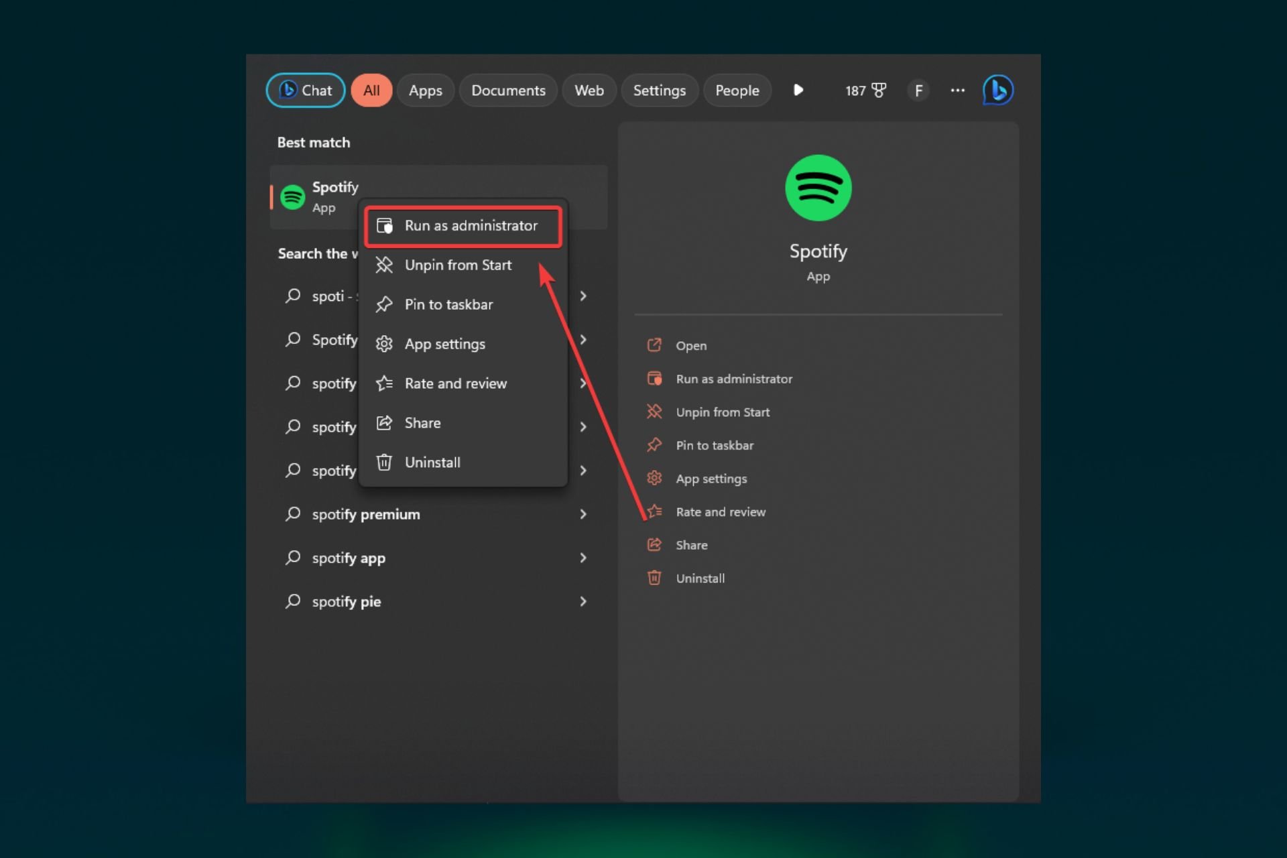Screen dimensions: 1287x858
Task: Expand the spotify pie suggestion chevron
Action: point(583,601)
